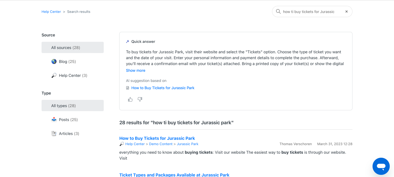Screen dimensions: 394x177
Task: Focus the search input field
Action: point(312,12)
